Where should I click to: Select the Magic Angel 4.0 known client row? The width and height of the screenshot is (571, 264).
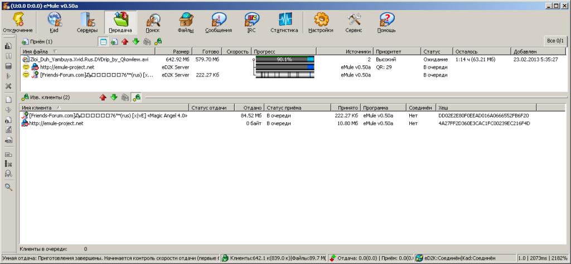(292, 116)
